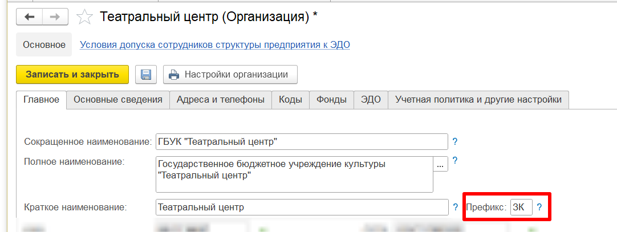The width and height of the screenshot is (617, 232).
Task: Switch to Адреса и телефоны tab
Action: 220,100
